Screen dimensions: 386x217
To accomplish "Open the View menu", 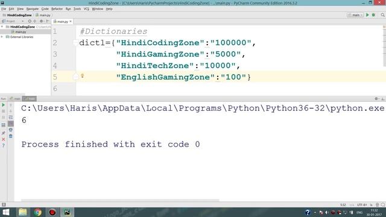I will [x=20, y=9].
